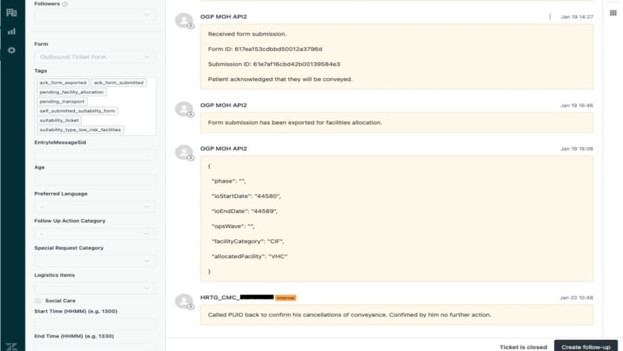Open the Reporting bar chart icon
This screenshot has height=351, width=623.
[11, 31]
